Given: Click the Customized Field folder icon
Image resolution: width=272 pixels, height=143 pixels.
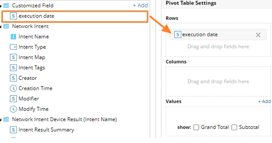Looking at the screenshot, I should click(x=6, y=5).
